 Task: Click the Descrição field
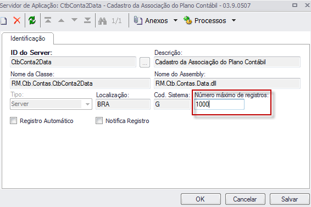pyautogui.click(x=227, y=62)
